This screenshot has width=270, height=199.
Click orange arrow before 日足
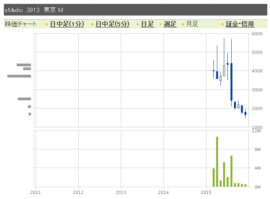pos(138,24)
